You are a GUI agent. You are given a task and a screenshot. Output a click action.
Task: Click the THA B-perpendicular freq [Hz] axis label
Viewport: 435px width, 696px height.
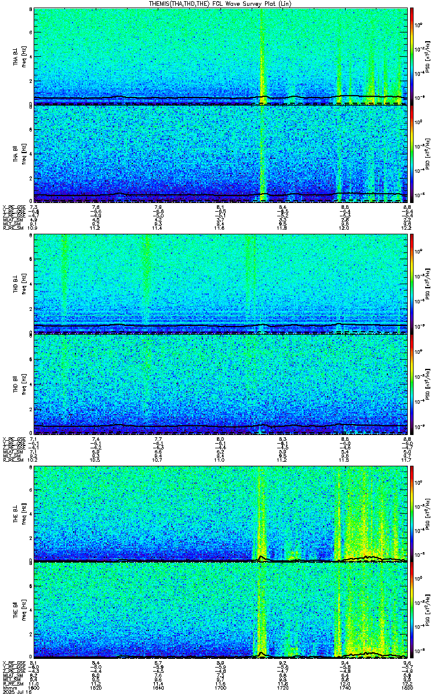23,56
